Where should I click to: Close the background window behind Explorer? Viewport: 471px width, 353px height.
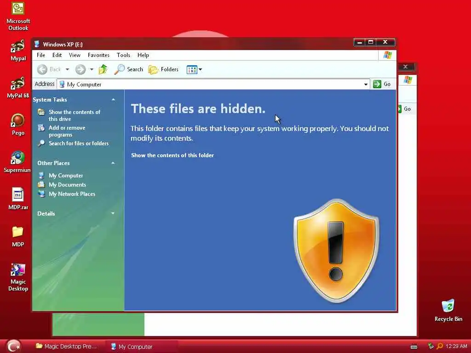(x=406, y=67)
